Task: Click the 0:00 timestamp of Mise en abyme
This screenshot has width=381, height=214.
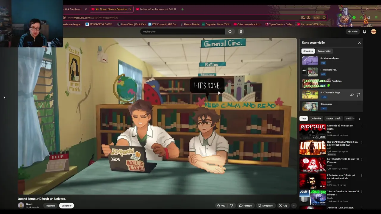Action: [323, 63]
